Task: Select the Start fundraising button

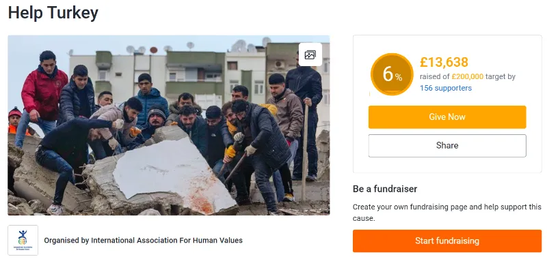Action: pos(447,241)
